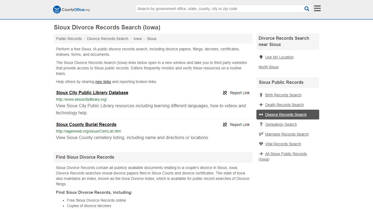Viewport: 373px width, 209px height.
Task: Open Birth Records Search in sidebar
Action: [x=283, y=95]
